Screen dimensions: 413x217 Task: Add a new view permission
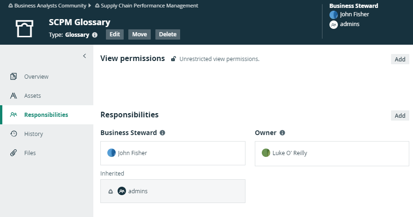400,59
